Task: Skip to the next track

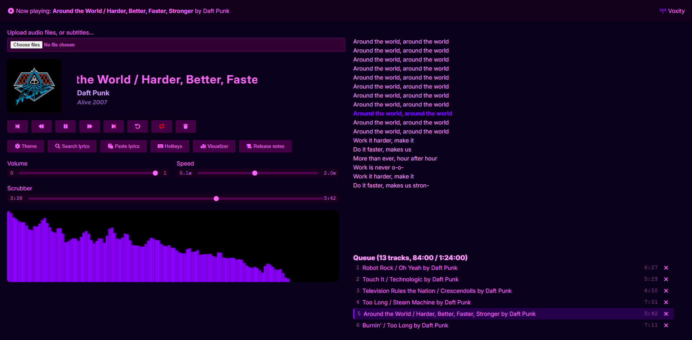Action: pyautogui.click(x=114, y=126)
